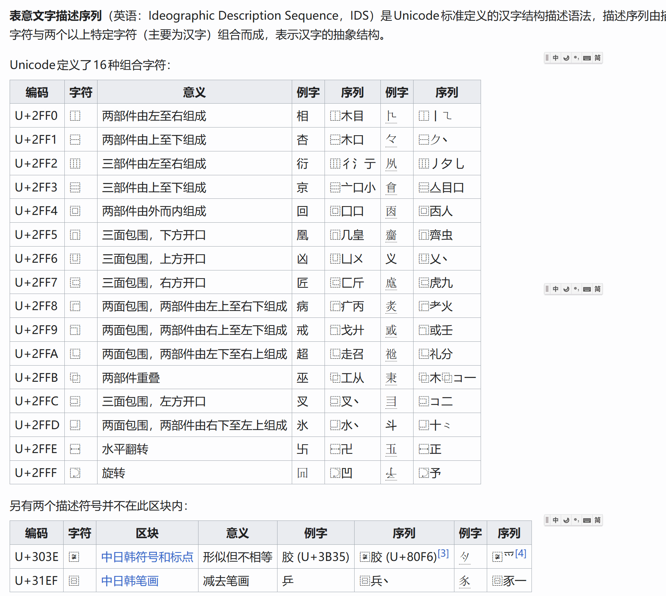Image resolution: width=666 pixels, height=596 pixels.
Task: Toggle 简 simplified mode on top IME toolbar
Action: click(597, 58)
